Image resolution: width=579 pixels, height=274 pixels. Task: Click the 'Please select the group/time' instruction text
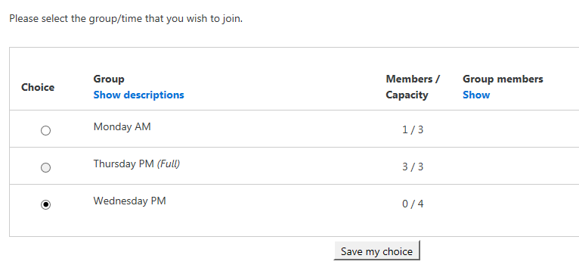[x=126, y=18]
